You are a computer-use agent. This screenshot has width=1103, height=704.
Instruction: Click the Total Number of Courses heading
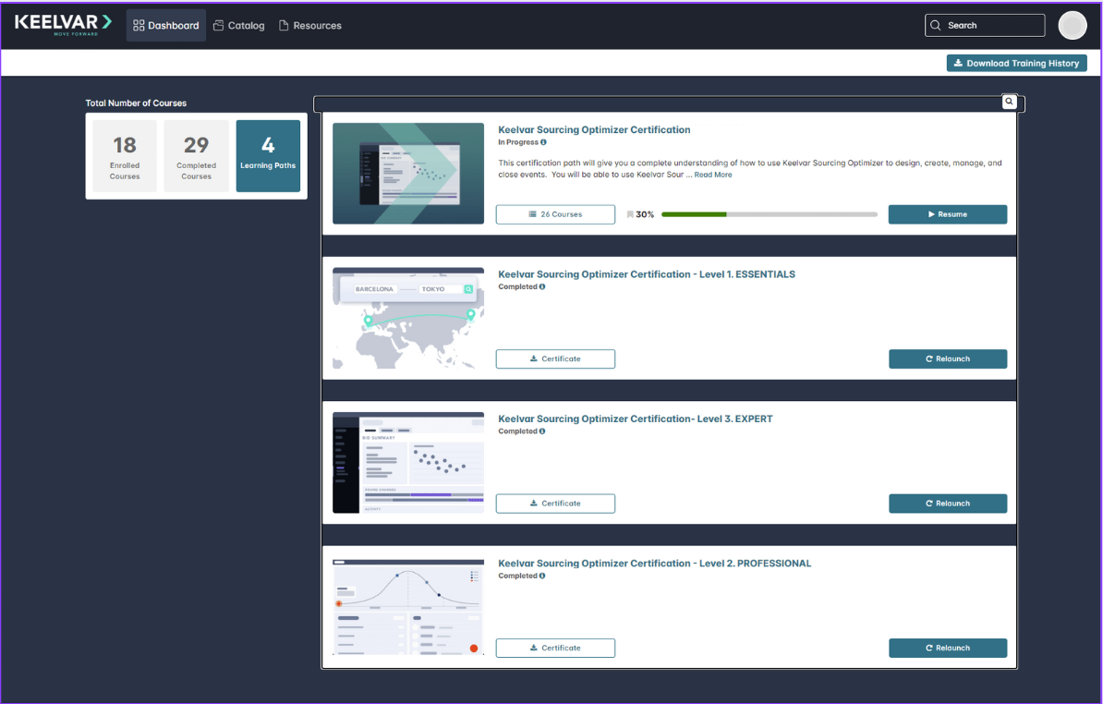click(x=136, y=103)
